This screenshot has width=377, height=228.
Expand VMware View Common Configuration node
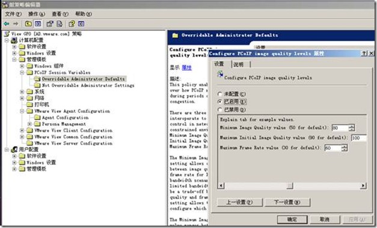point(22,137)
